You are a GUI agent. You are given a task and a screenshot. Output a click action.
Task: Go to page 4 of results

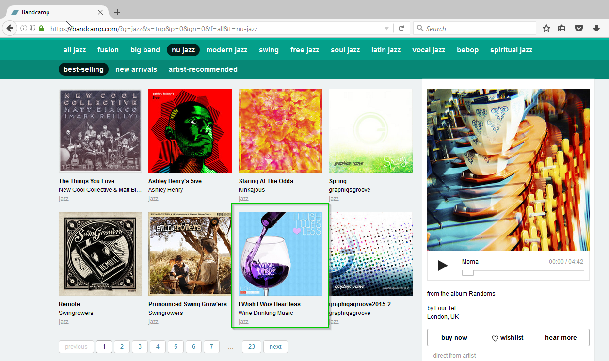click(x=158, y=347)
